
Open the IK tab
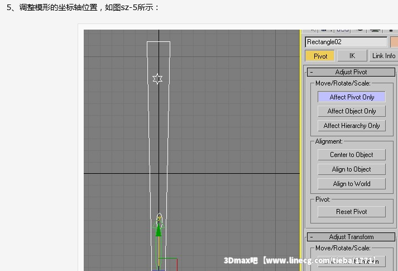click(352, 56)
